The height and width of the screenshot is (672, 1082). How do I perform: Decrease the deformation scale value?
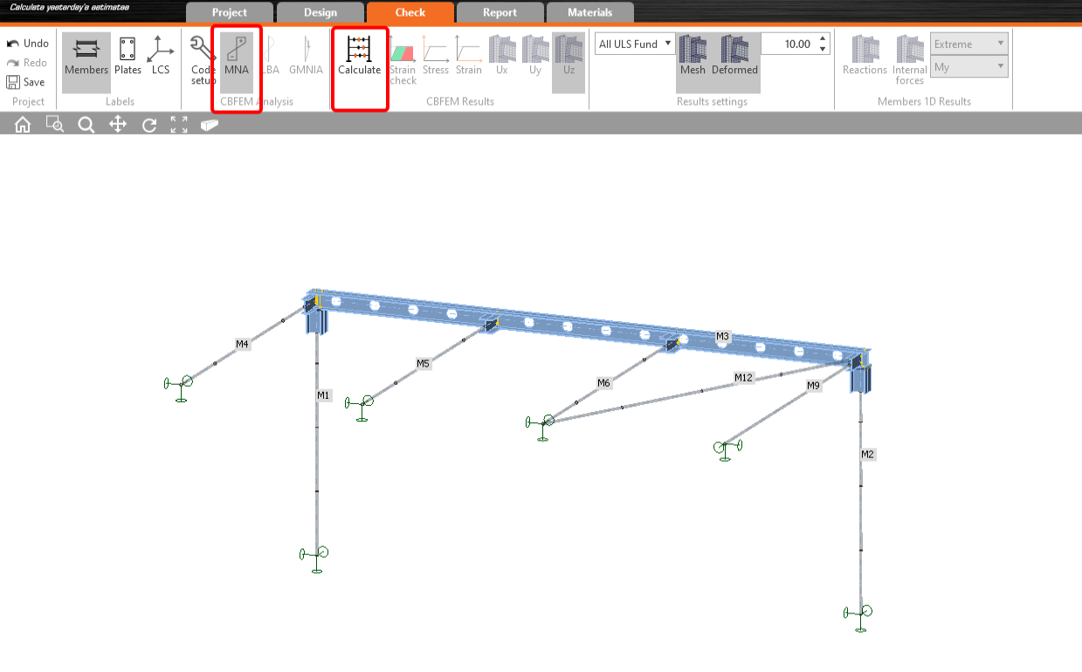(x=823, y=50)
